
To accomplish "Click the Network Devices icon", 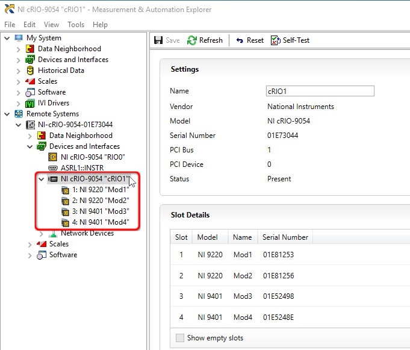I will tap(53, 233).
